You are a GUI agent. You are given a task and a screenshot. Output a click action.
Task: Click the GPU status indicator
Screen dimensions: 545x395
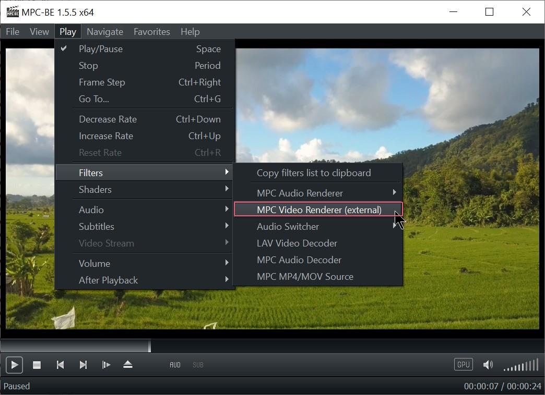(x=463, y=364)
